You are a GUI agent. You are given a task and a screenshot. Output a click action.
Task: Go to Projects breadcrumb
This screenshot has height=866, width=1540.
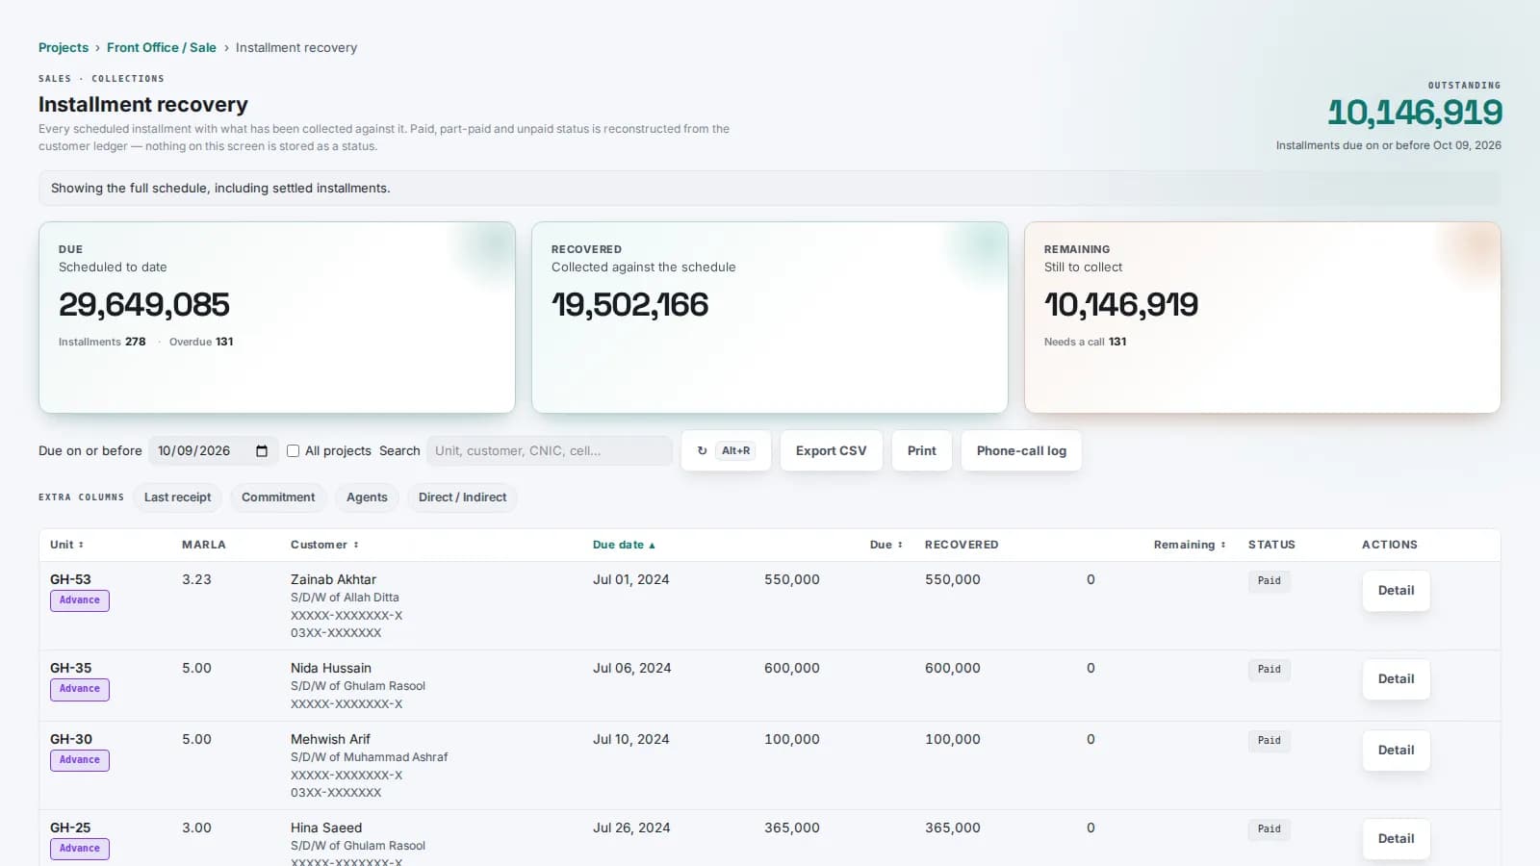coord(64,47)
